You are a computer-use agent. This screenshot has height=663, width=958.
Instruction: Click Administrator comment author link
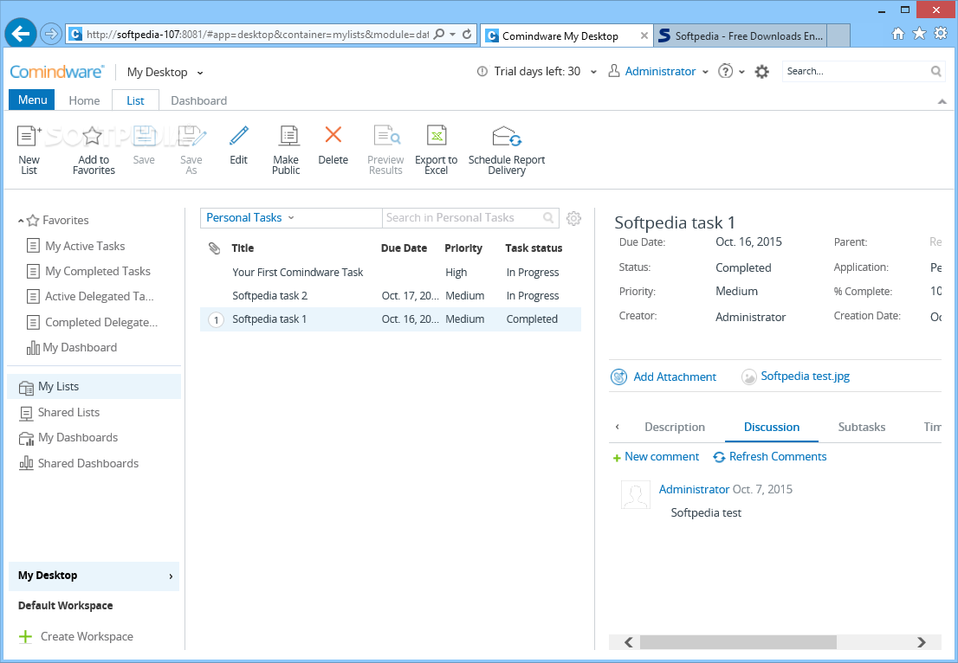pyautogui.click(x=694, y=489)
